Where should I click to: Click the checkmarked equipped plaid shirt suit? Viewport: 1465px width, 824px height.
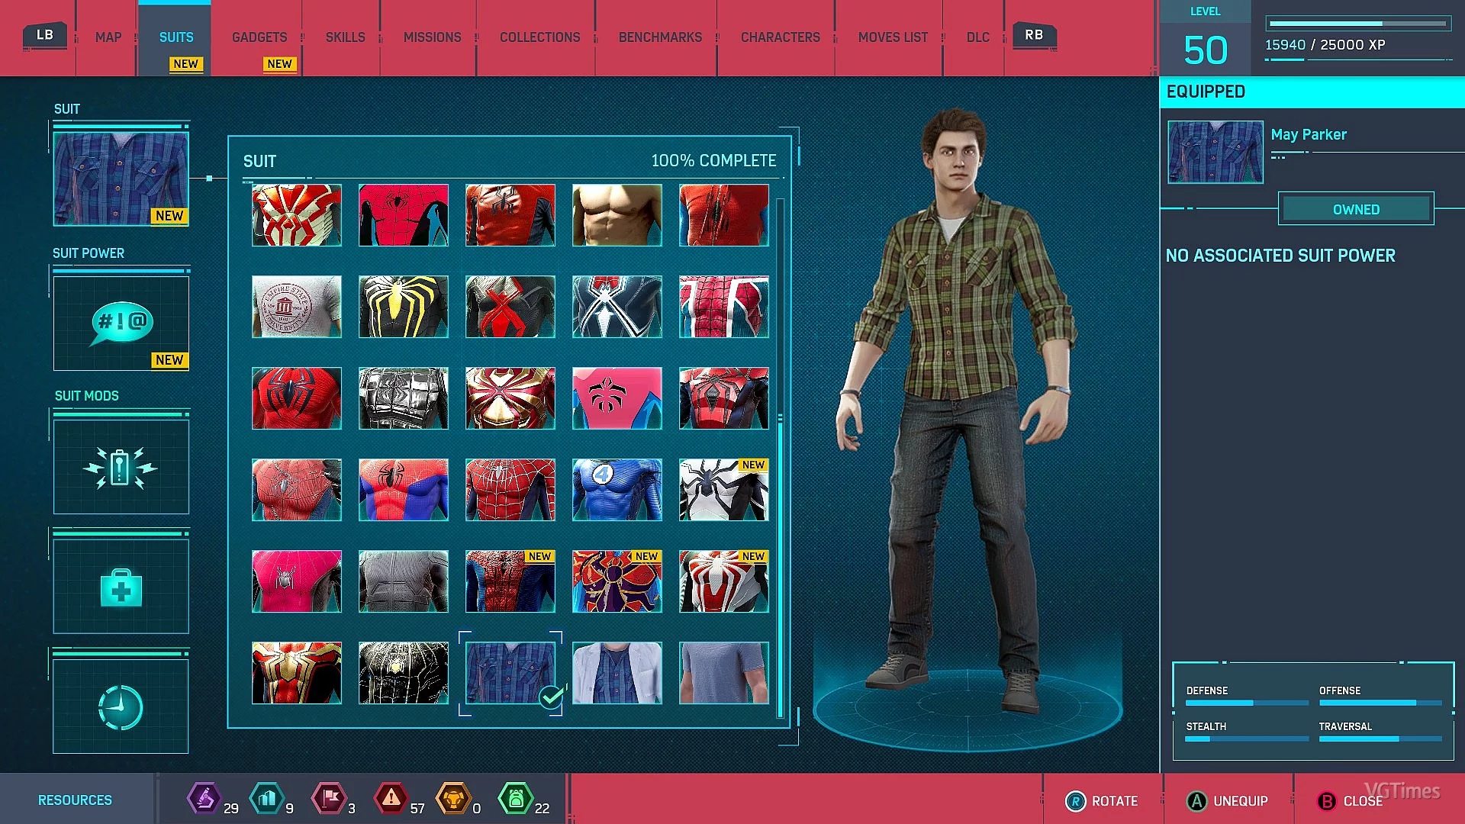pos(510,673)
